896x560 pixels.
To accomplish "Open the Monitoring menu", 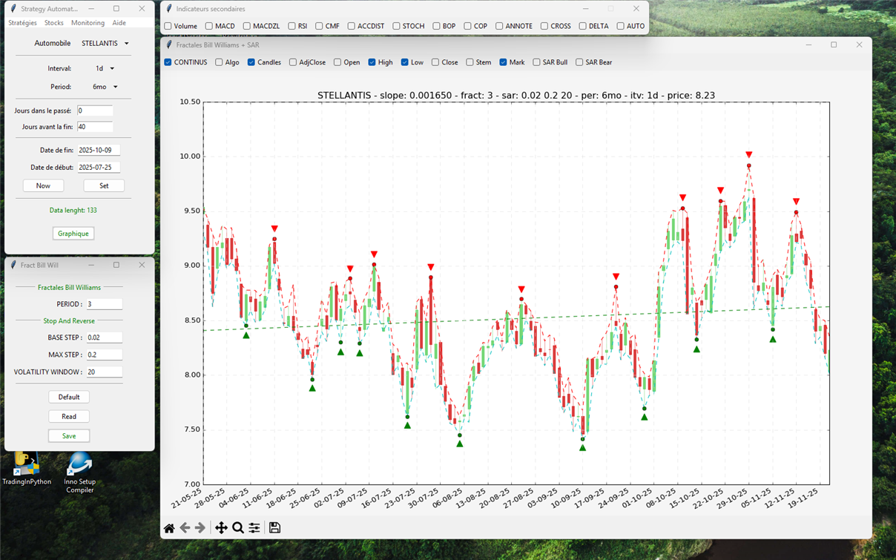I will 88,23.
